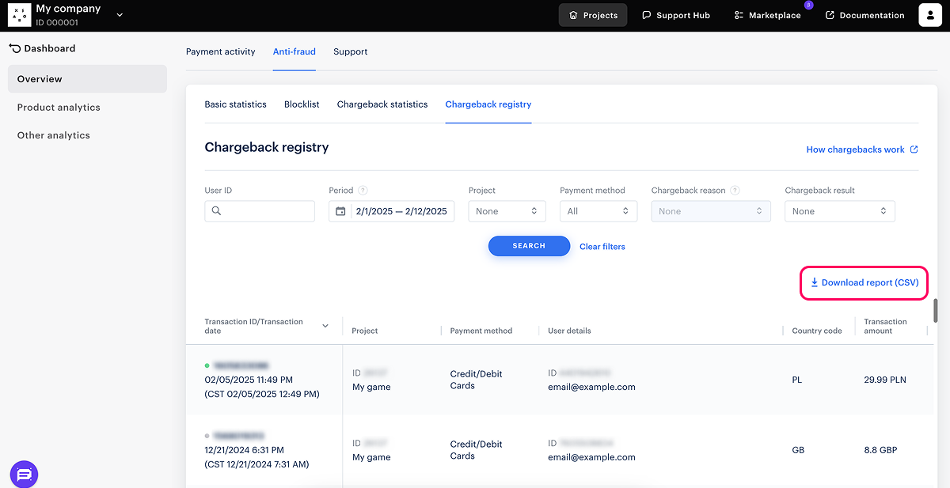950x488 pixels.
Task: Switch to the Chargeback statistics tab
Action: tap(382, 104)
